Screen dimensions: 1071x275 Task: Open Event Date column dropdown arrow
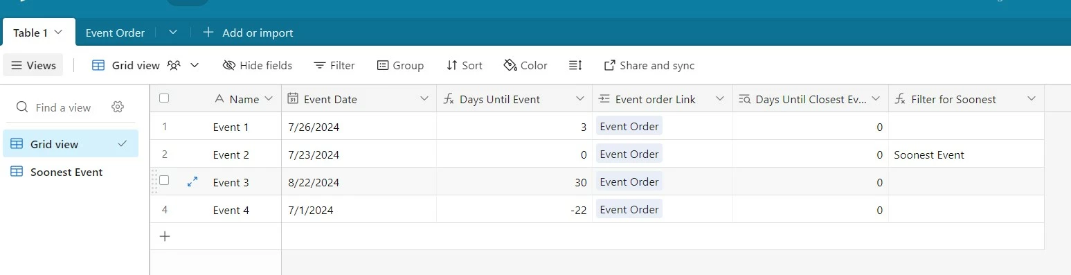click(x=424, y=99)
